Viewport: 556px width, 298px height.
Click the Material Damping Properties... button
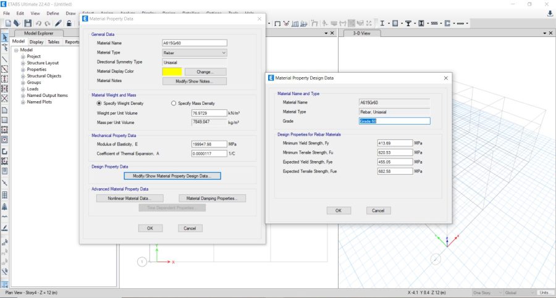click(212, 199)
